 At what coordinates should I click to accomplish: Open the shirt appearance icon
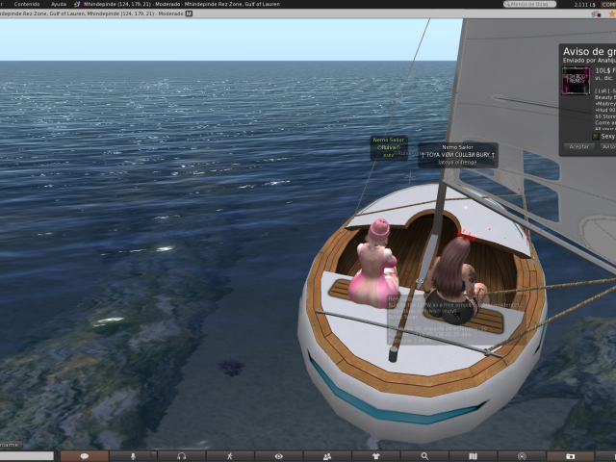coord(376,455)
